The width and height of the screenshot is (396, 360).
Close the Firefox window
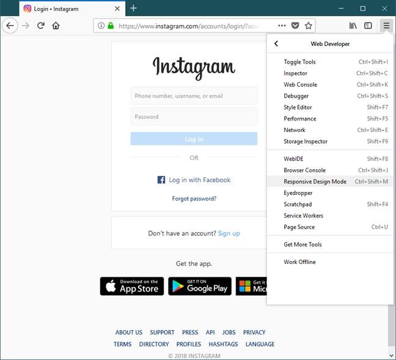[384, 9]
